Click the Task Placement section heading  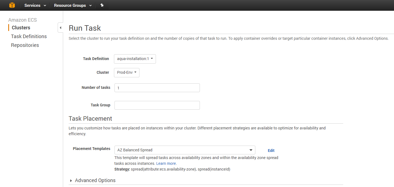click(x=90, y=118)
